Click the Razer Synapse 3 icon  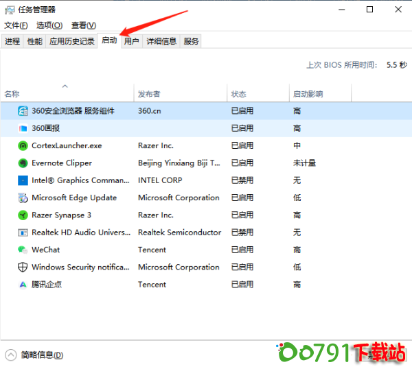(23, 215)
